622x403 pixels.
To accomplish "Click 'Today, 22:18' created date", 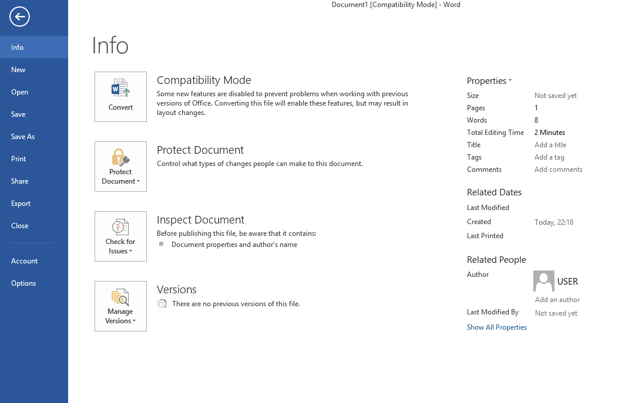I will coord(554,222).
